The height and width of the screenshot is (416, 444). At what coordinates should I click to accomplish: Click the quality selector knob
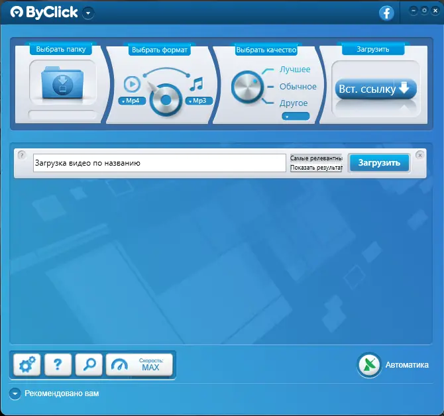click(x=247, y=87)
